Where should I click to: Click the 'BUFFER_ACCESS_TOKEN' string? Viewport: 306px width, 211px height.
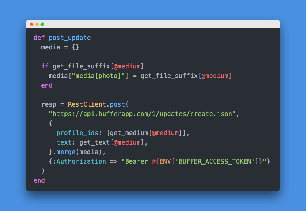click(215, 161)
